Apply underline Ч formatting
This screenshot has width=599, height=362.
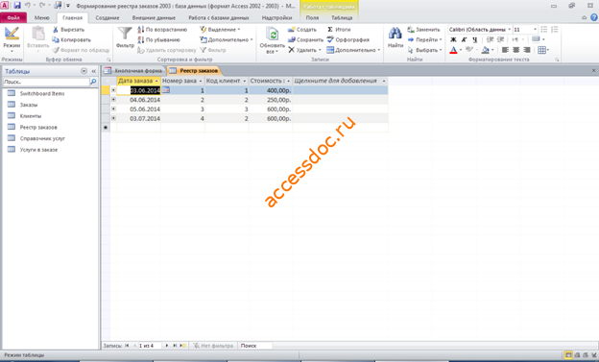(x=474, y=39)
